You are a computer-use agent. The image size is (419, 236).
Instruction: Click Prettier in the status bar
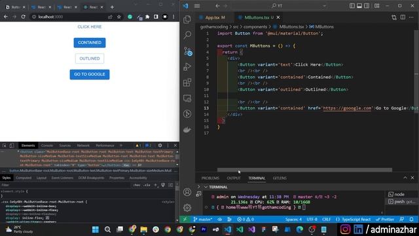(385, 220)
